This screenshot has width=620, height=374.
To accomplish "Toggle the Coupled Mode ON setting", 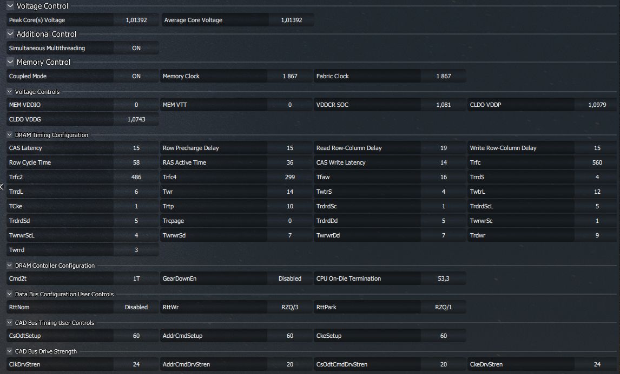I will click(x=136, y=76).
